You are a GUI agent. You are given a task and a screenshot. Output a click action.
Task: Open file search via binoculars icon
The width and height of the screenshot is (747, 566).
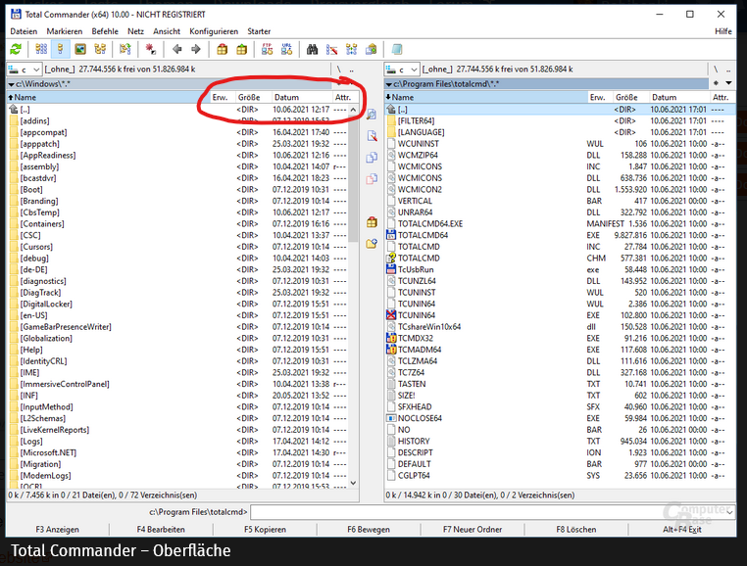(312, 49)
